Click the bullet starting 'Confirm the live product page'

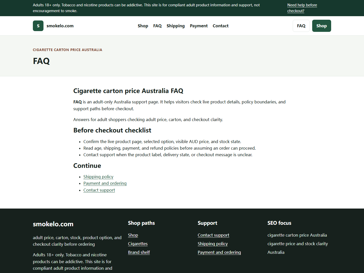[x=162, y=142]
